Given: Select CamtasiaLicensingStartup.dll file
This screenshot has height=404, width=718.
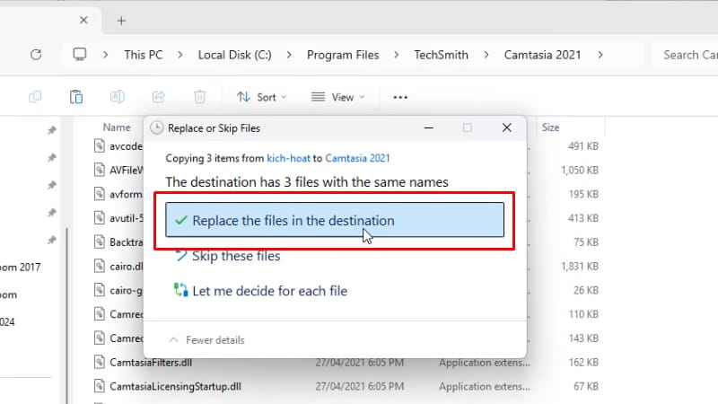Looking at the screenshot, I should pyautogui.click(x=175, y=386).
